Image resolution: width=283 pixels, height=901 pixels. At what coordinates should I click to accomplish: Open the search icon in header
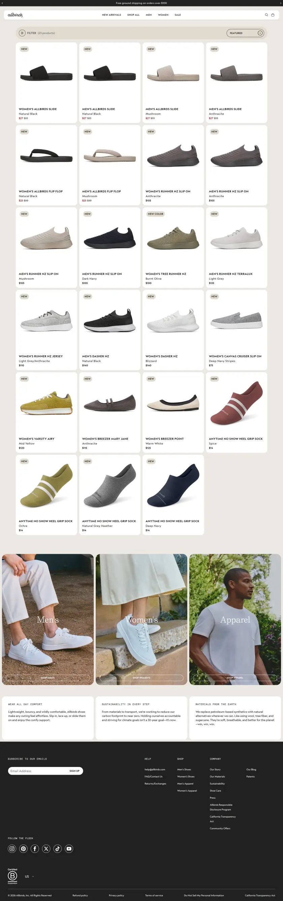click(x=266, y=15)
